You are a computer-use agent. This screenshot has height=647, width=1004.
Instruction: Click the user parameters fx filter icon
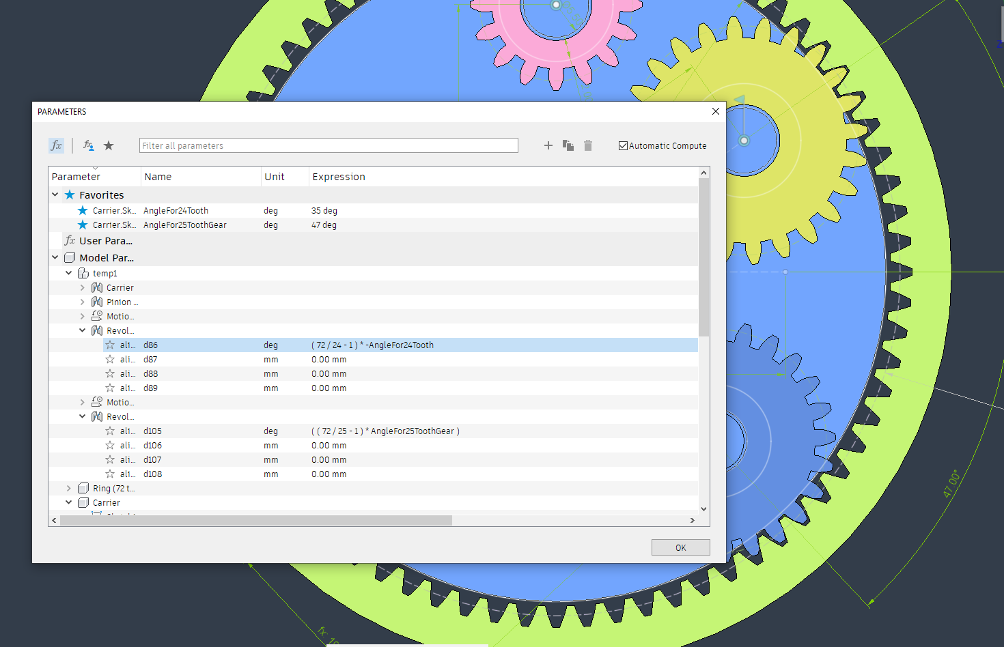tap(87, 145)
